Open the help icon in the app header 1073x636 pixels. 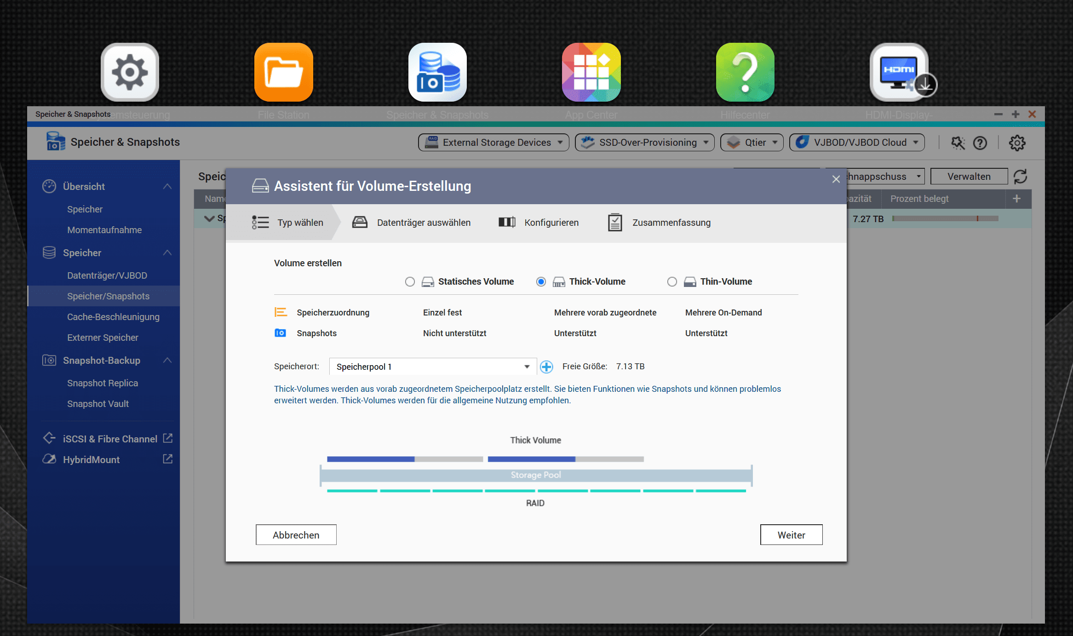(x=980, y=143)
